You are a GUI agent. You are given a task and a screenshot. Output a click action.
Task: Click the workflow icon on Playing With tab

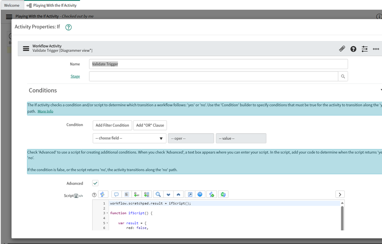29,5
